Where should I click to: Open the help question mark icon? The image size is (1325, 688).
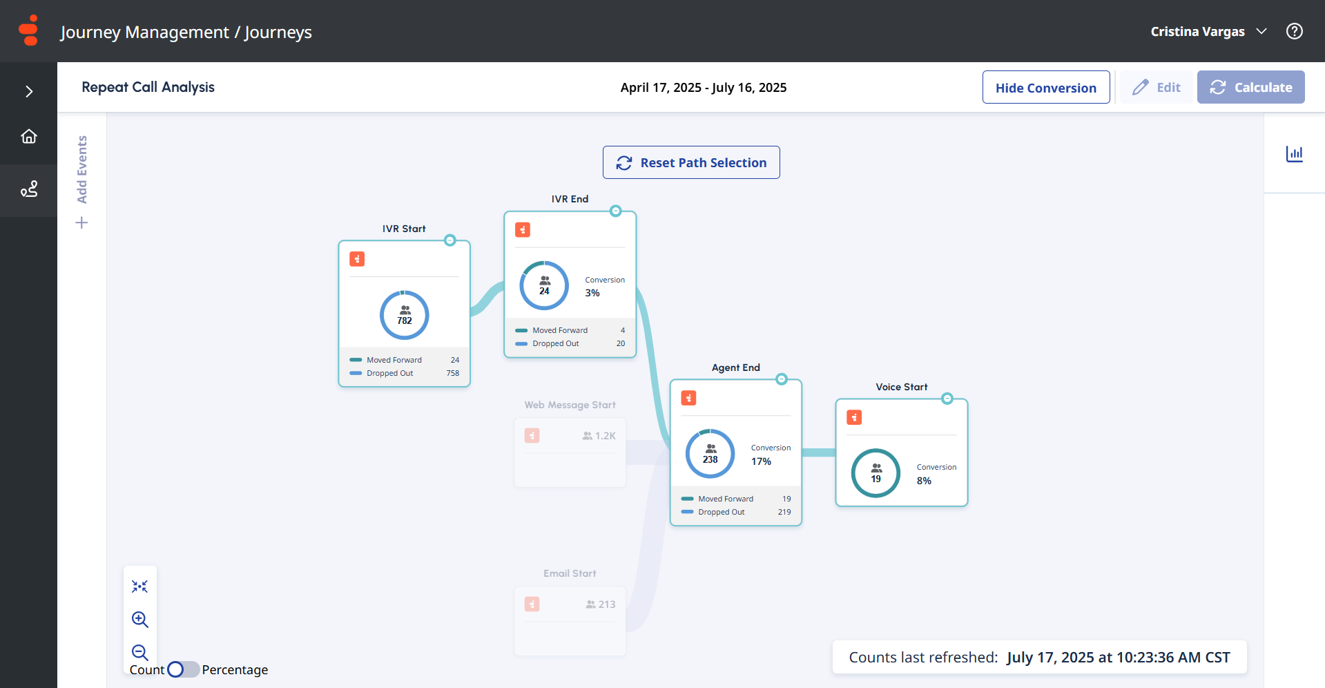(1294, 31)
